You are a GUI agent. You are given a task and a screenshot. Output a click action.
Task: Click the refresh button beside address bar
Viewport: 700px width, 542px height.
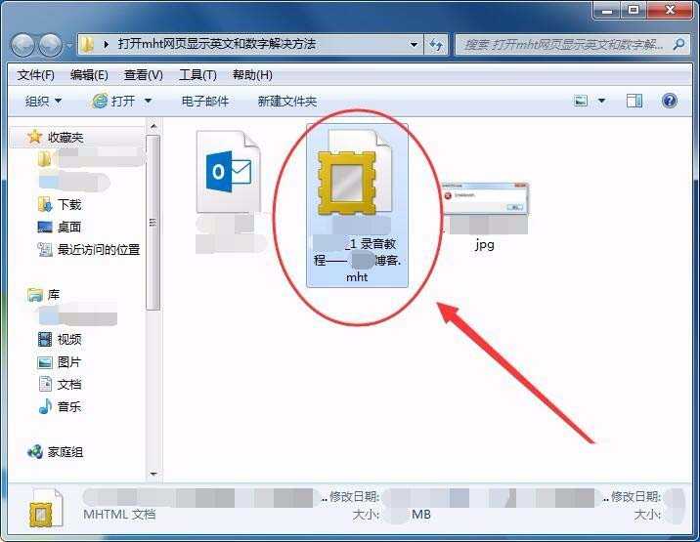[436, 44]
